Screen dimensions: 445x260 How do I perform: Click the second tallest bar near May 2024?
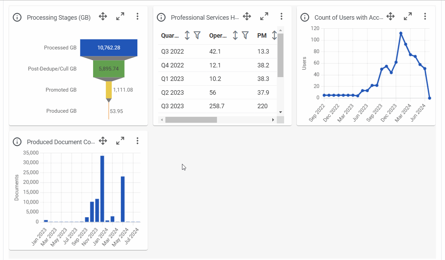pyautogui.click(x=122, y=199)
